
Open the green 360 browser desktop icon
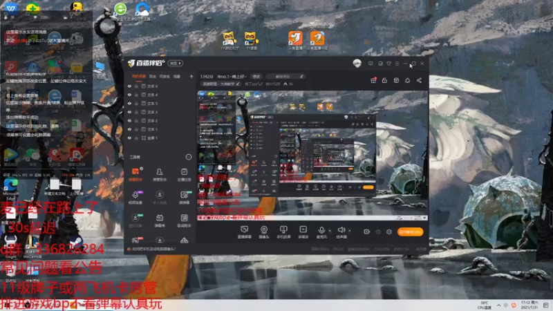click(120, 11)
